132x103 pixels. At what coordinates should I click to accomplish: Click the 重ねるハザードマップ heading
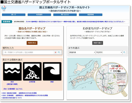point(32,28)
